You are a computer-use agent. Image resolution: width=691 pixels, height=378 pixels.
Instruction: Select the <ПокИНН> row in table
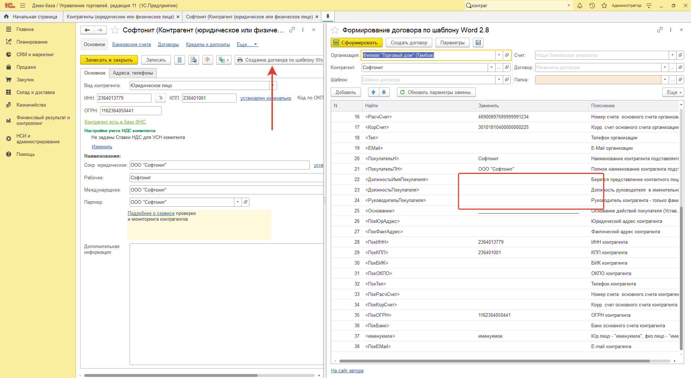click(x=505, y=242)
